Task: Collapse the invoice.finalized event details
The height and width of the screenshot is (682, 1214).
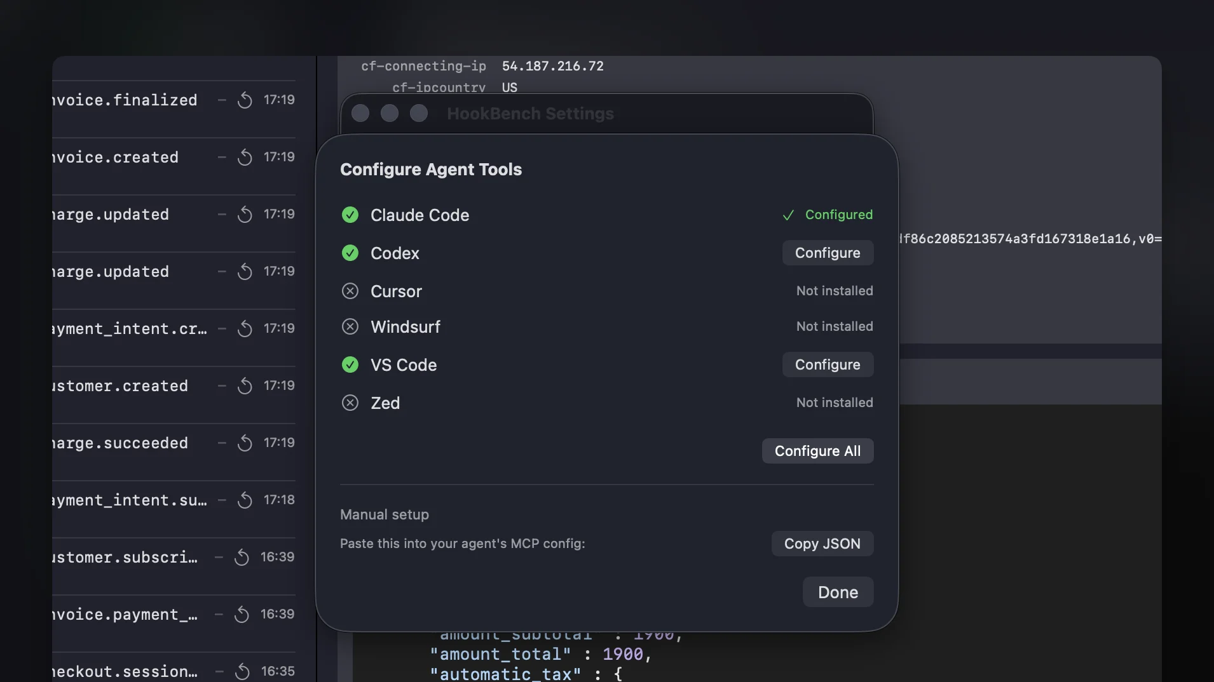Action: pos(221,100)
